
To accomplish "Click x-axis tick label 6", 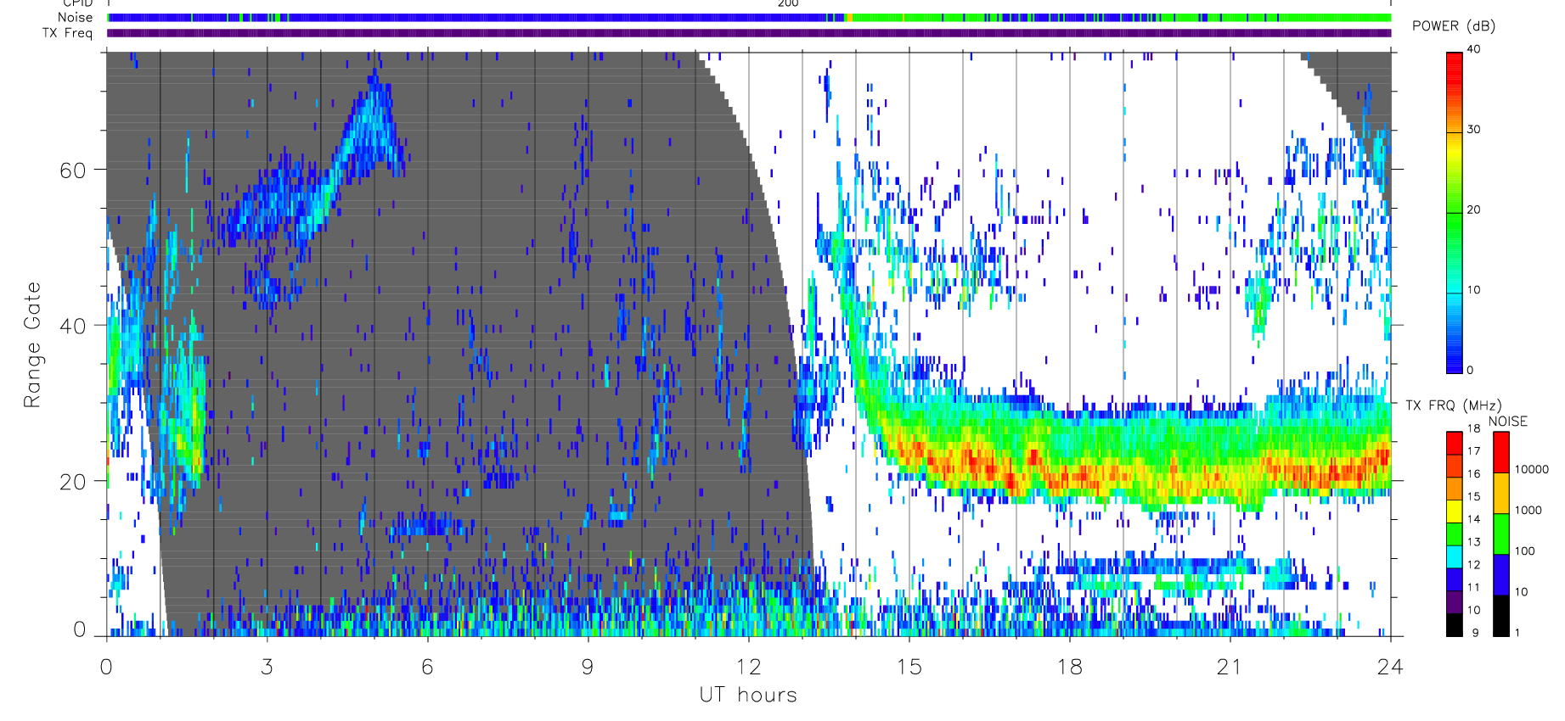I will (x=427, y=667).
